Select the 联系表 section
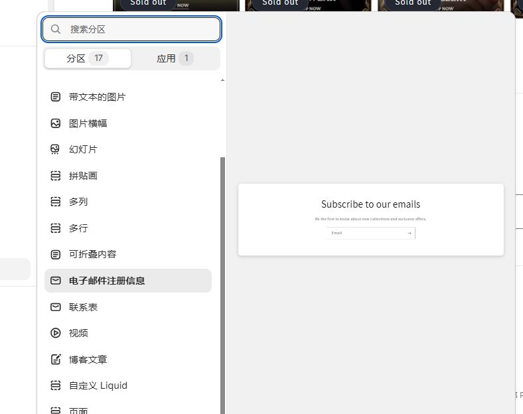This screenshot has width=523, height=414. pos(128,307)
